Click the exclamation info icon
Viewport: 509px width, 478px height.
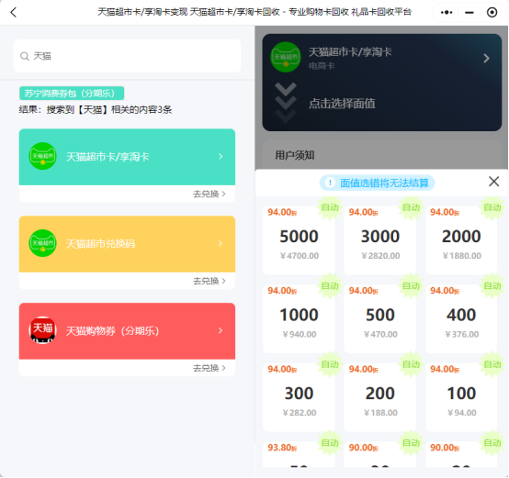[x=330, y=183]
